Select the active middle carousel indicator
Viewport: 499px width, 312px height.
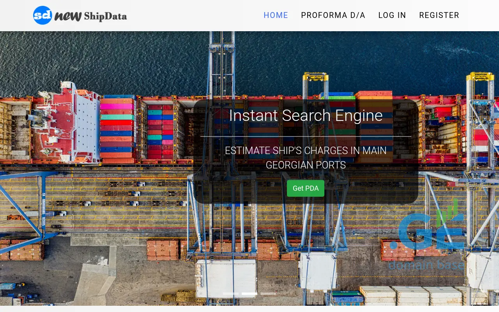click(249, 293)
